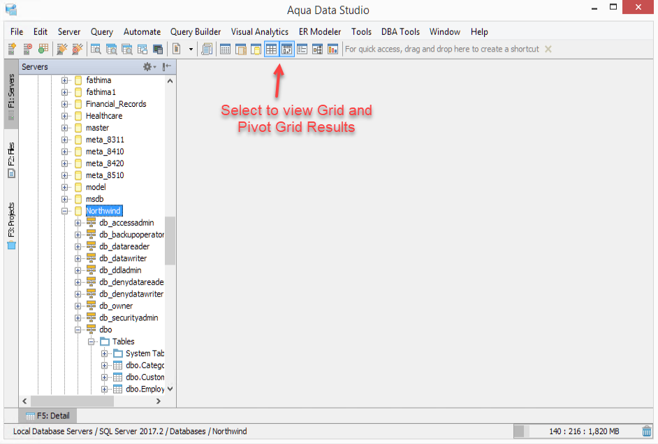The height and width of the screenshot is (444, 658).
Task: Expand the Healthcare database node
Action: coord(65,116)
